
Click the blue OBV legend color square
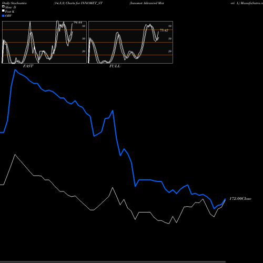pyautogui.click(x=3, y=16)
